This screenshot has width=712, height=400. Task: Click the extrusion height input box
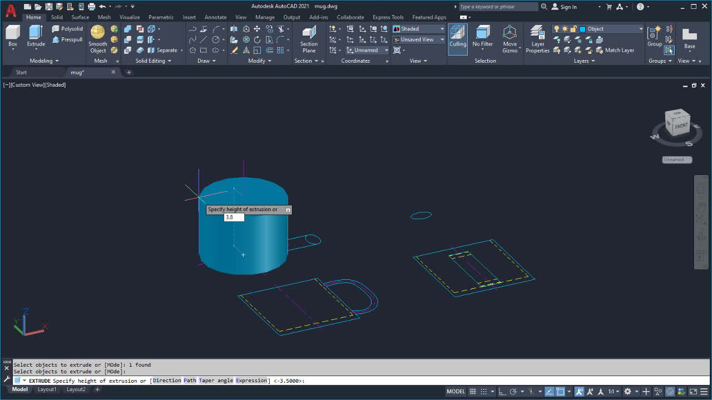click(x=234, y=217)
